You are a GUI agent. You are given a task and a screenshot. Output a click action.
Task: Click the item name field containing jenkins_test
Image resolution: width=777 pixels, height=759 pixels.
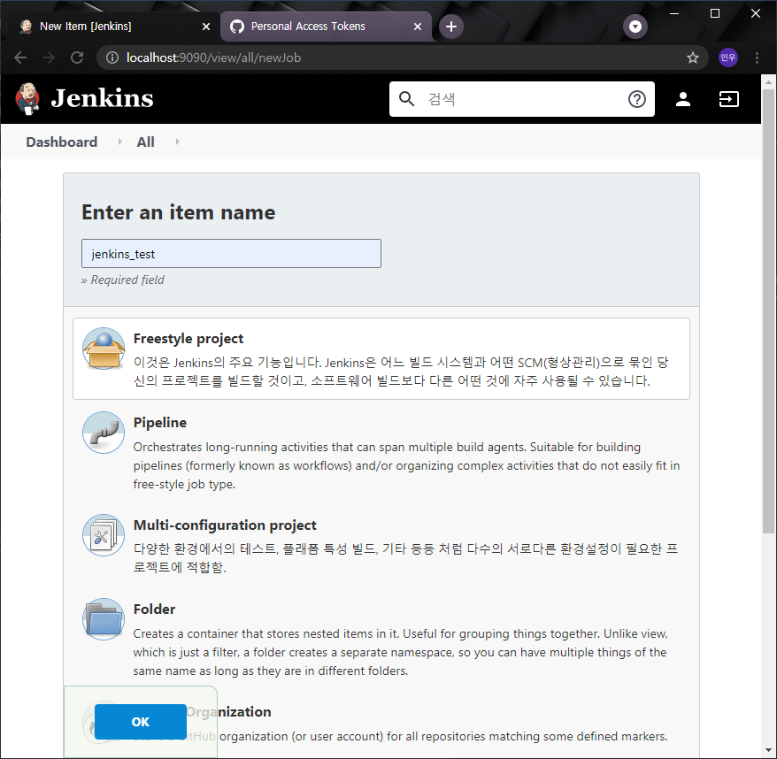click(231, 254)
